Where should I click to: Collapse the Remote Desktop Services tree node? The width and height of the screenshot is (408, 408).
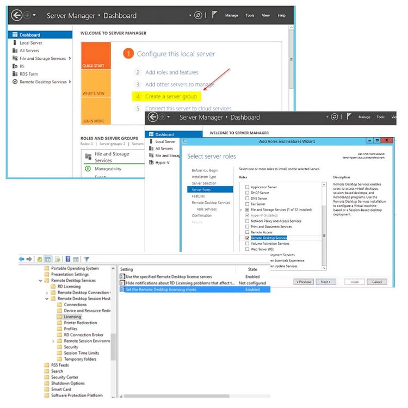coord(41,281)
